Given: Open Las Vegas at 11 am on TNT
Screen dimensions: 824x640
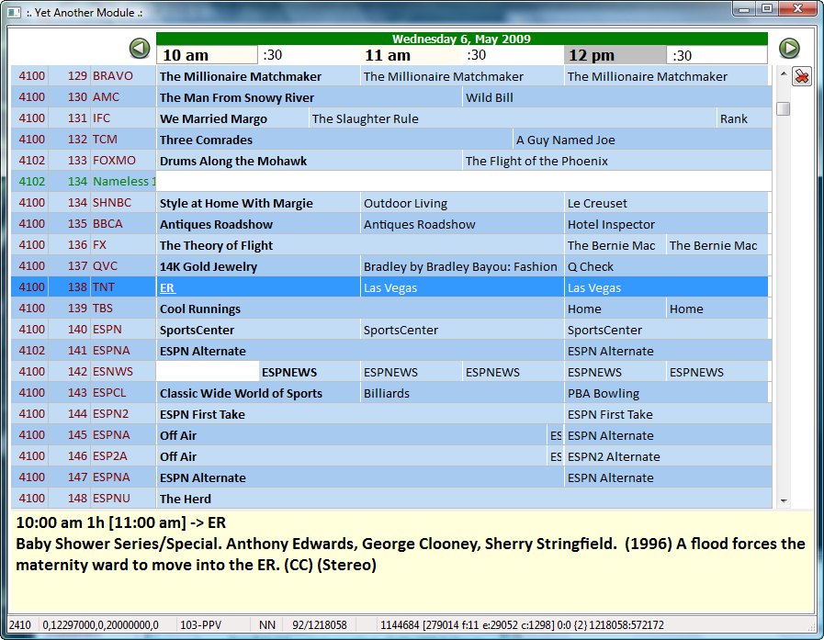Looking at the screenshot, I should [462, 287].
